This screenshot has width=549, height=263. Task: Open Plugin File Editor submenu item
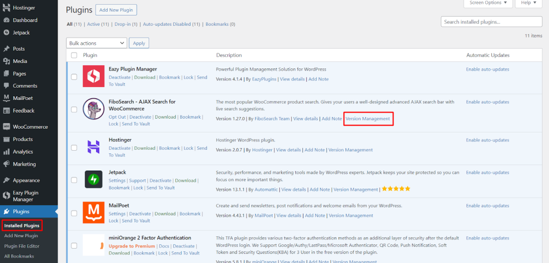point(21,246)
